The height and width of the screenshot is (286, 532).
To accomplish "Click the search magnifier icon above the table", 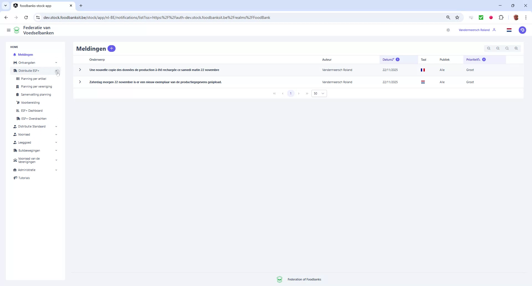I will (507, 48).
